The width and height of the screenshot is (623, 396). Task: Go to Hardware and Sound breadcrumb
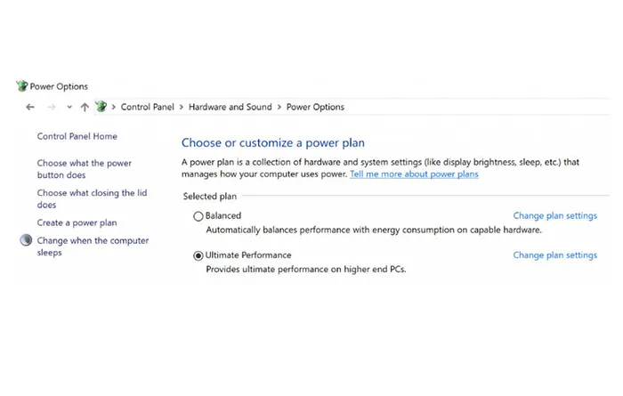coord(230,107)
